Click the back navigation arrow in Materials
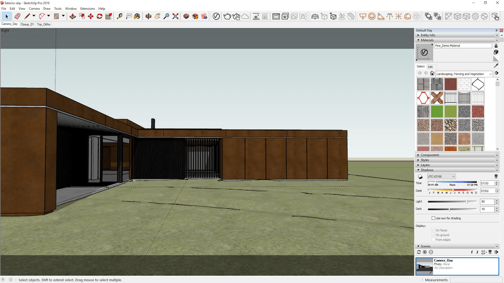Screen dimensions: 504x283 pos(420,73)
